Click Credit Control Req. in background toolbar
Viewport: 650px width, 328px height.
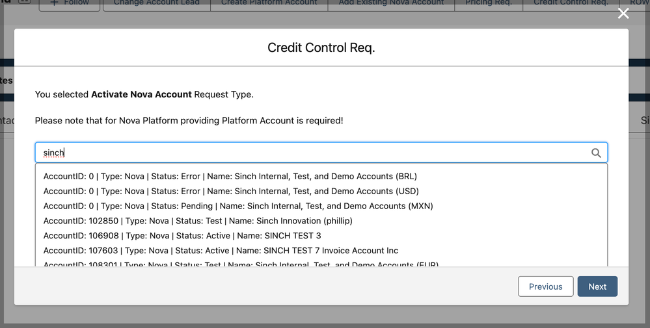[x=571, y=4]
